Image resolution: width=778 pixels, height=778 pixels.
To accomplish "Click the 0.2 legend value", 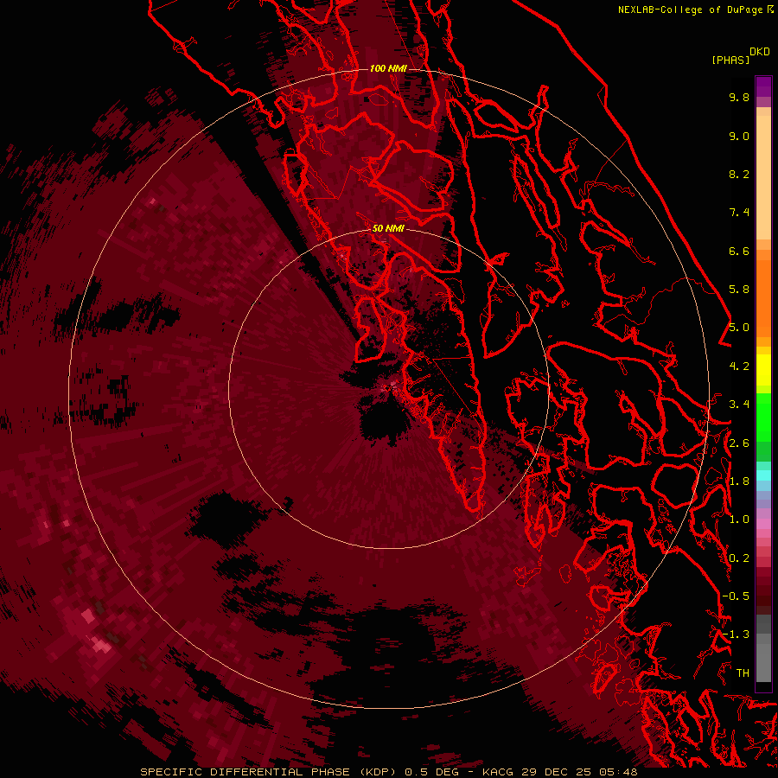I will coord(739,558).
